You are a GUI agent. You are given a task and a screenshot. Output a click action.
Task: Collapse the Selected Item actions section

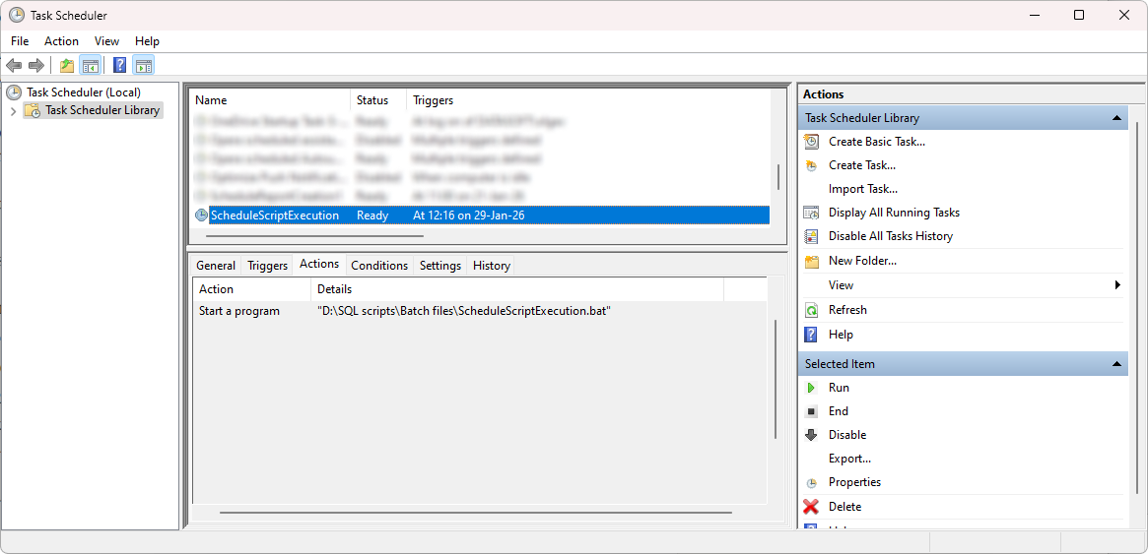tap(1115, 363)
